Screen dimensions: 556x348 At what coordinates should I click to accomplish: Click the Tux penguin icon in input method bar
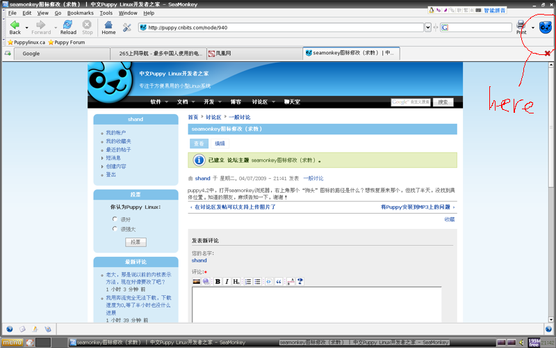coord(431,10)
